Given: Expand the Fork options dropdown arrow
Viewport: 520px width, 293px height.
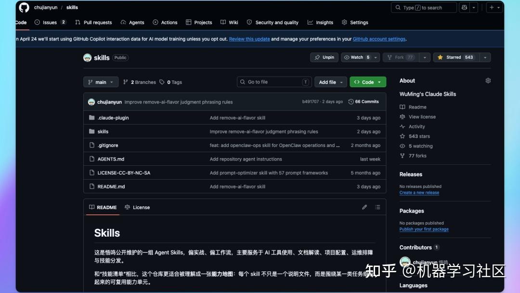Looking at the screenshot, I should click(x=425, y=57).
